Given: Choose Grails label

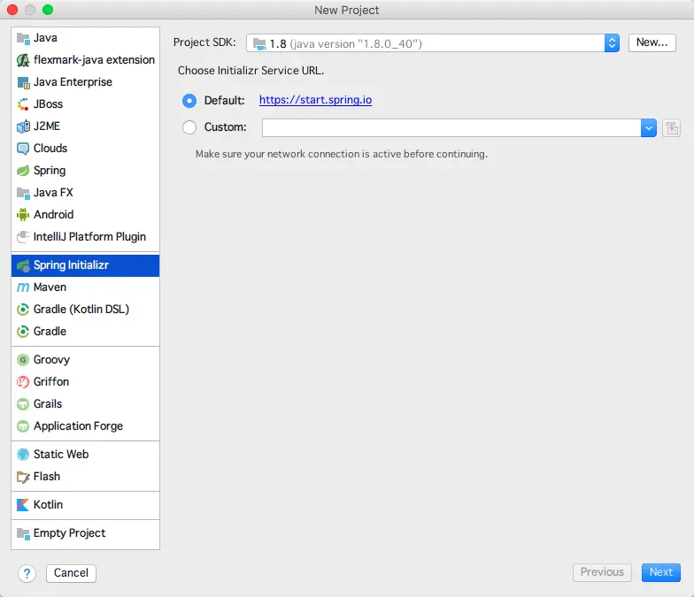Looking at the screenshot, I should coord(48,404).
